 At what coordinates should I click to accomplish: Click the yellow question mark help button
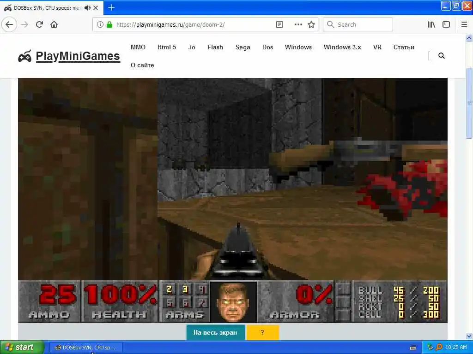click(263, 333)
